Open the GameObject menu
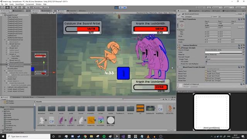 20,4
